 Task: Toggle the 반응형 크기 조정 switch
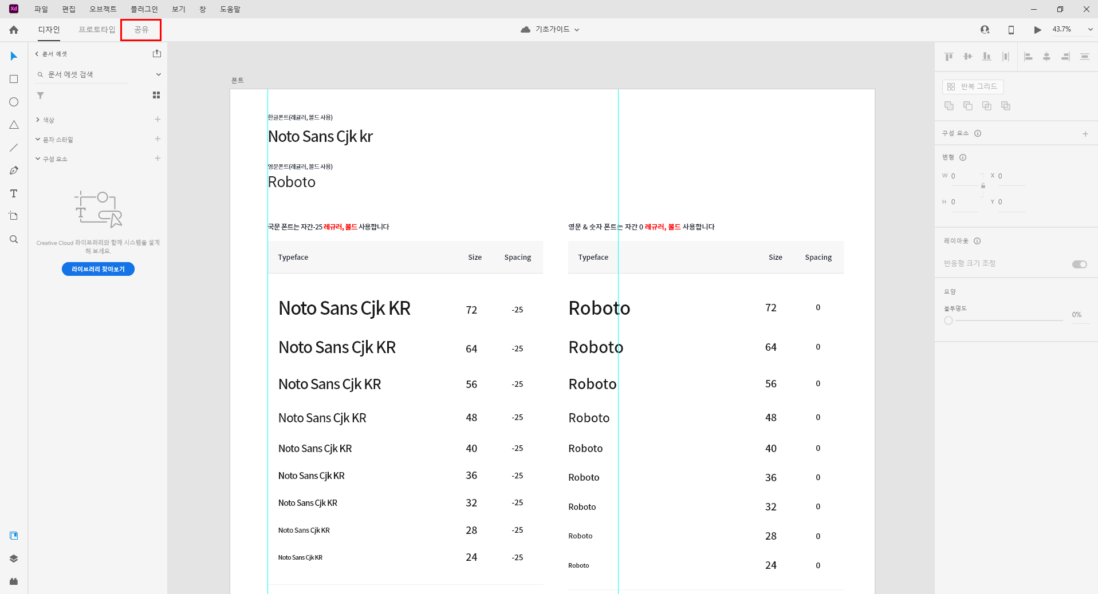click(1080, 264)
